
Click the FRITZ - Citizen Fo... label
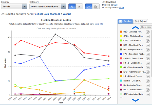click(x=133, y=63)
